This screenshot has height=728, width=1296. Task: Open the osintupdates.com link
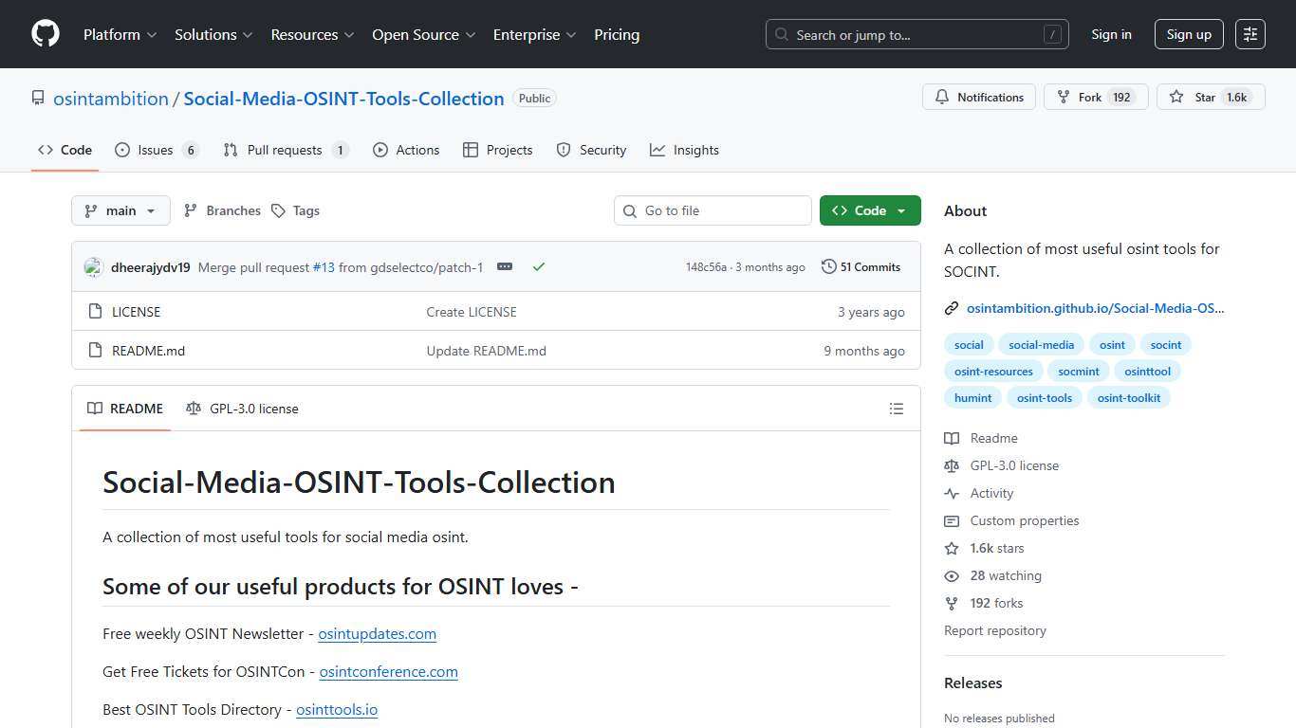377,633
